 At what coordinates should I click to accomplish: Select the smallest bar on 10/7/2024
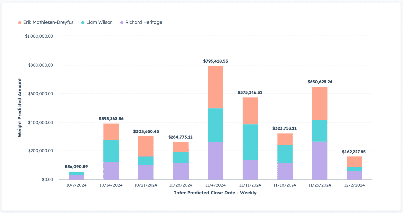point(77,175)
